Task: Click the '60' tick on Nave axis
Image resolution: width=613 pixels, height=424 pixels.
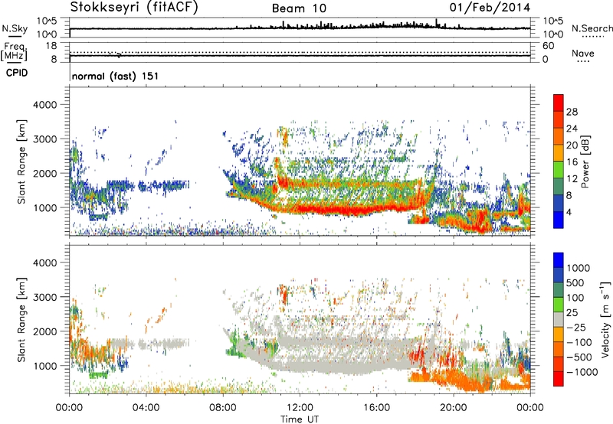Action: pyautogui.click(x=548, y=46)
